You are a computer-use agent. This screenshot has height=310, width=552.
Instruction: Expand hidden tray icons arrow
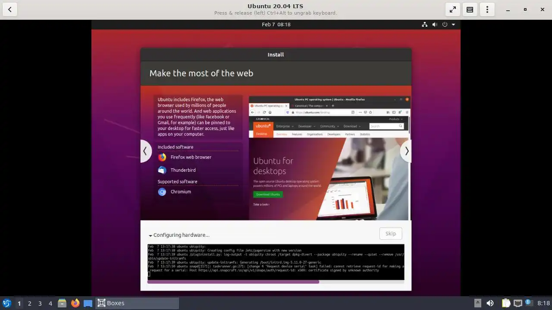point(477,303)
